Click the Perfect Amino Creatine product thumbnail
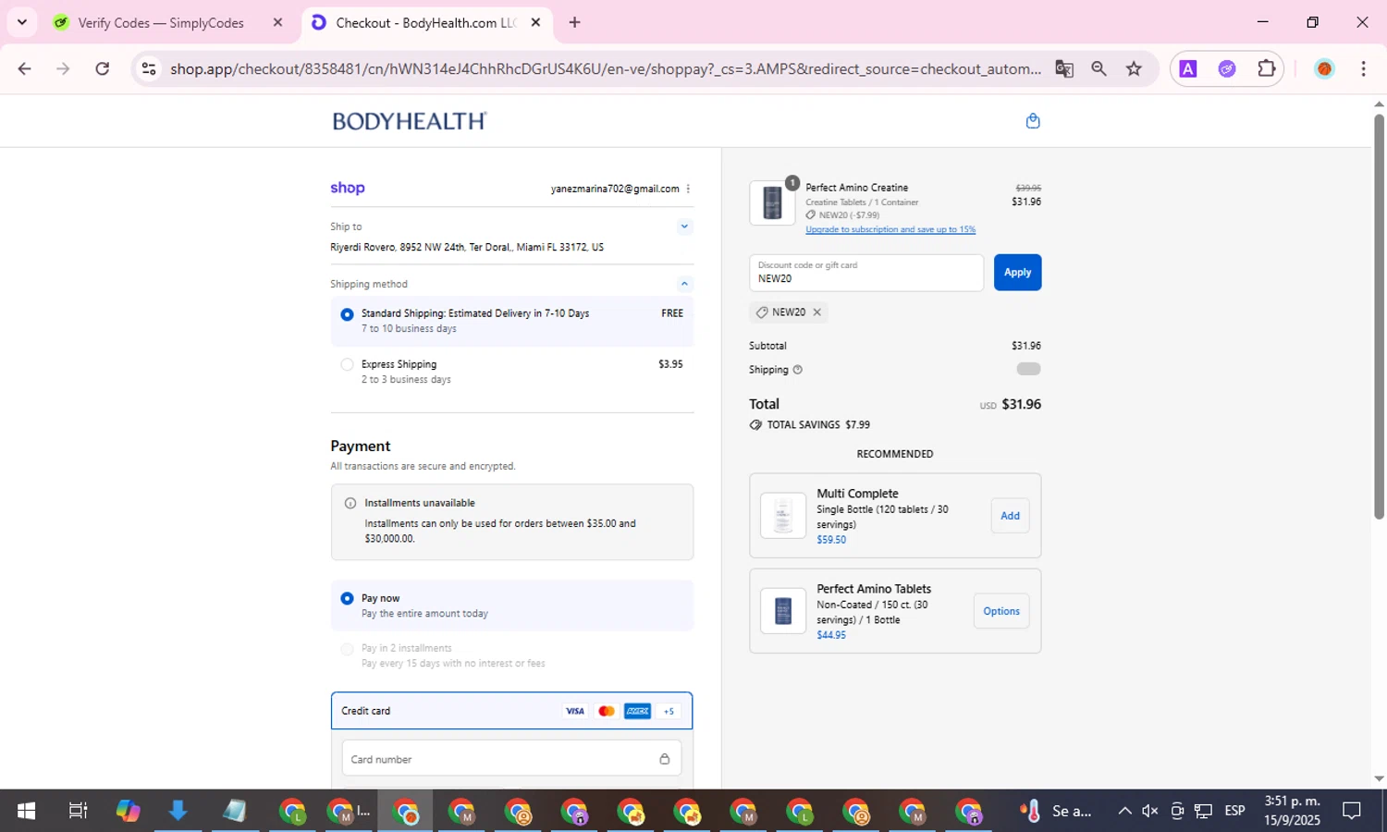The height and width of the screenshot is (832, 1387). 772,202
